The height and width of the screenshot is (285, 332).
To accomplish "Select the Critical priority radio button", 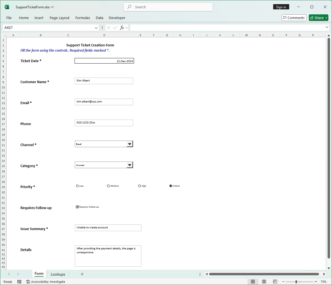I will [x=170, y=186].
